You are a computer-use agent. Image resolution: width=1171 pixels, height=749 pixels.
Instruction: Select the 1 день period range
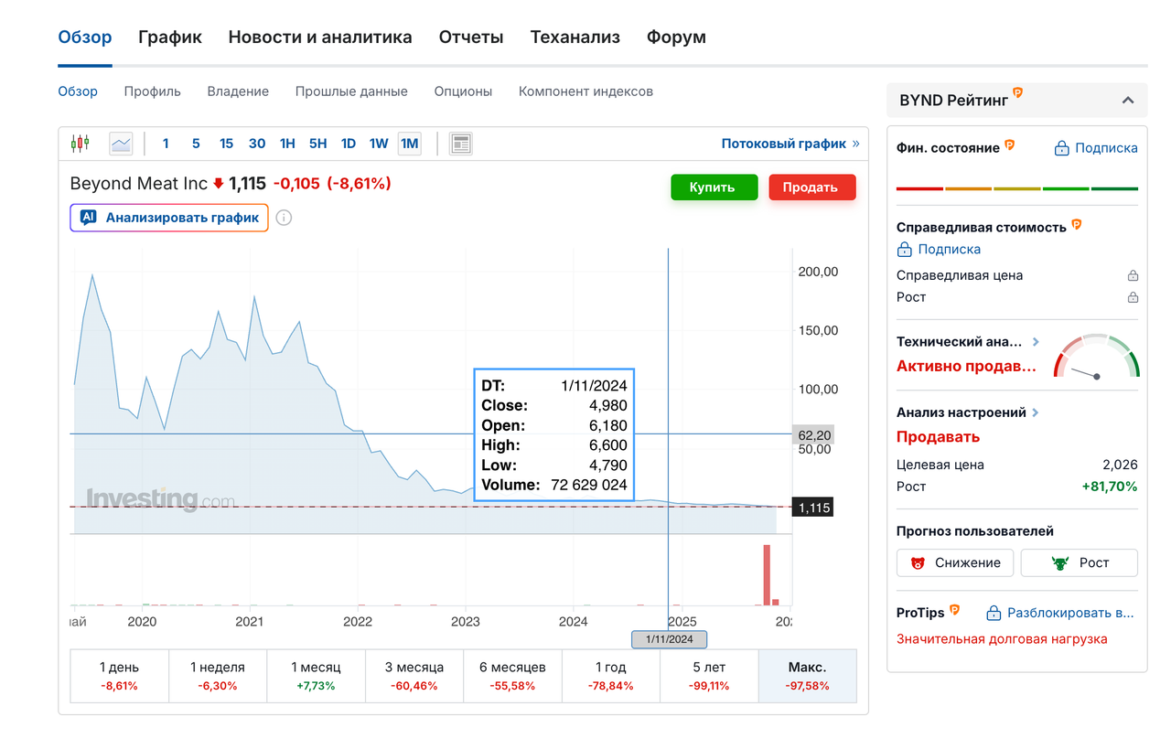tap(120, 676)
